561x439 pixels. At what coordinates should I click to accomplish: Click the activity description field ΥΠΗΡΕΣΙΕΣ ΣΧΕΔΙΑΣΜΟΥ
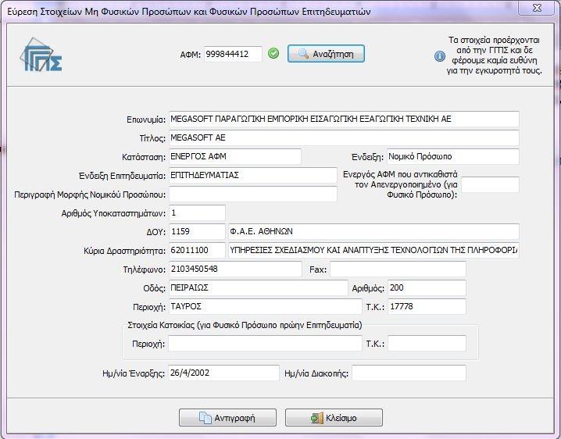pos(373,250)
